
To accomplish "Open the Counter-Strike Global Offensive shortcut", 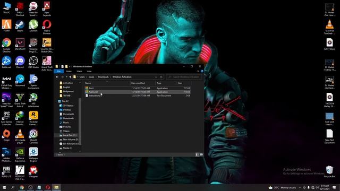I will (x=47, y=45).
